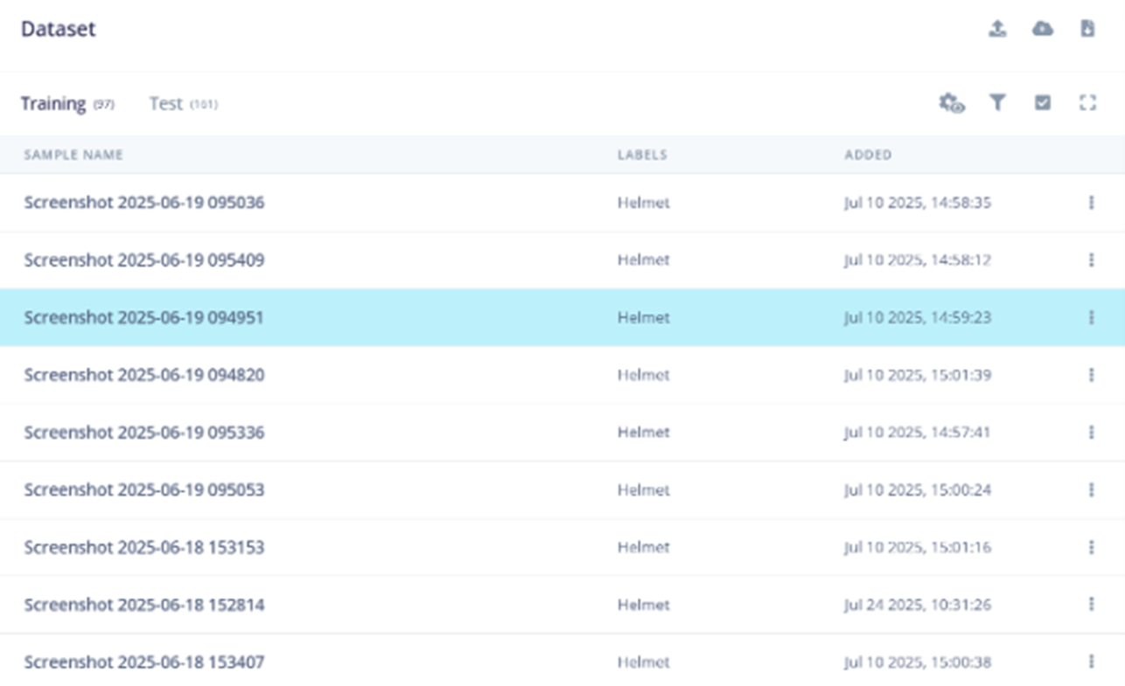This screenshot has width=1125, height=686.
Task: Sort by the Added column header
Action: tap(868, 155)
